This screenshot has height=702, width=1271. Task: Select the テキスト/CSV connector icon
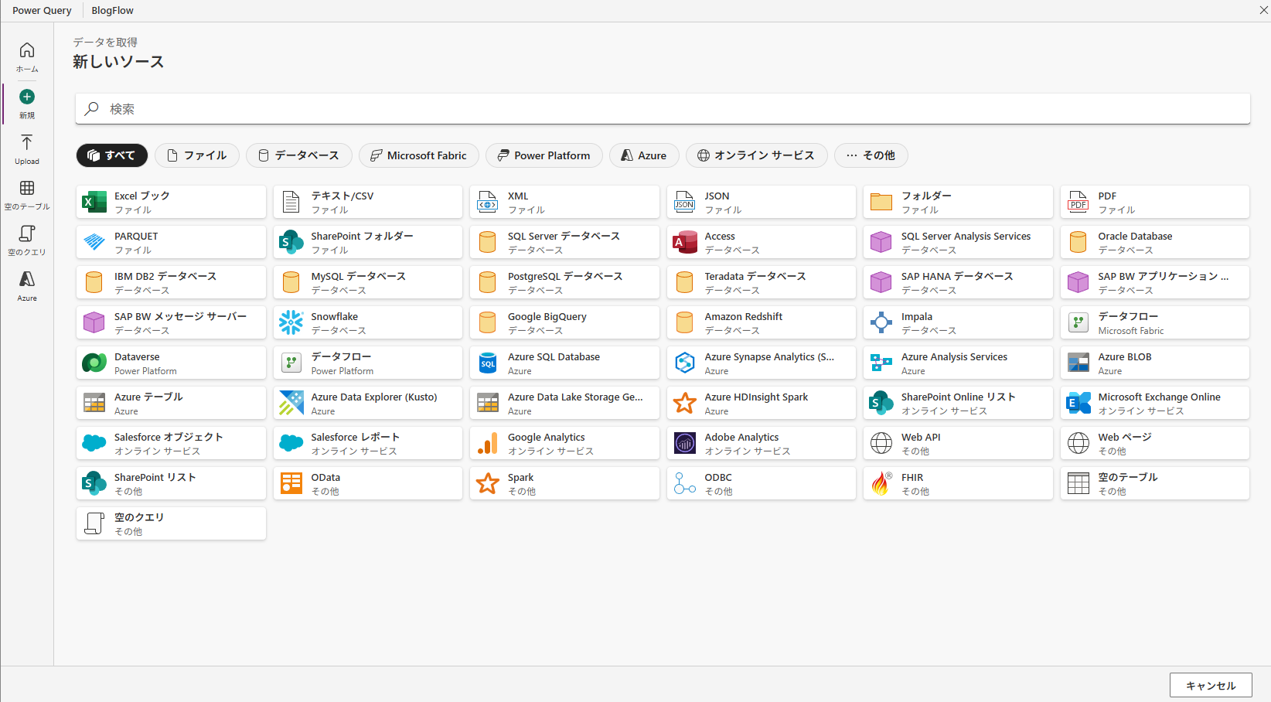click(291, 203)
